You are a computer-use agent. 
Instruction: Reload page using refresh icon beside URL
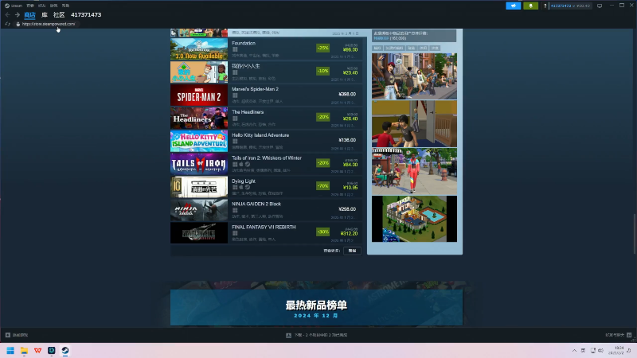(x=7, y=24)
